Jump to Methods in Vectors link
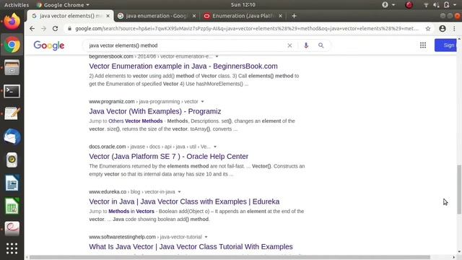This screenshot has width=462, height=260. (x=131, y=211)
